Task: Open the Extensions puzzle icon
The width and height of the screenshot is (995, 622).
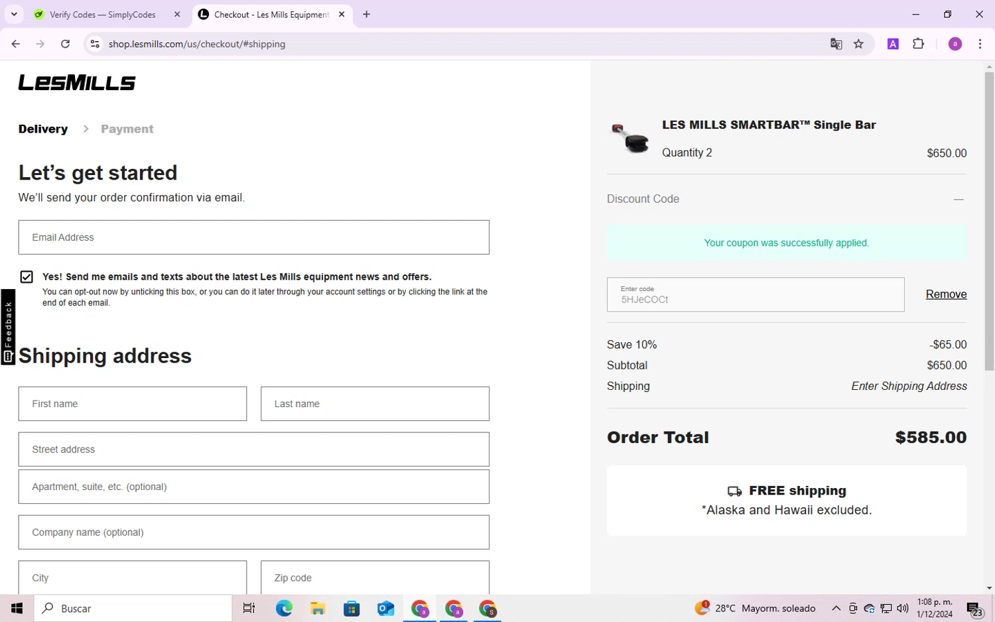Action: click(918, 44)
